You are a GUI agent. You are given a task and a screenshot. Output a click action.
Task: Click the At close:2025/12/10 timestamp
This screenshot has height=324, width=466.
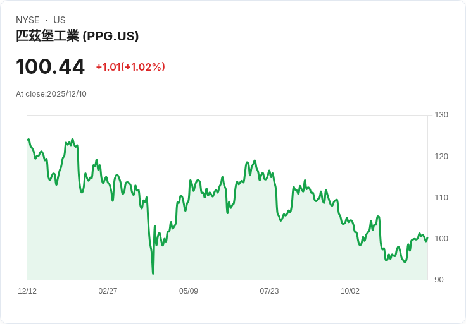[x=51, y=94]
